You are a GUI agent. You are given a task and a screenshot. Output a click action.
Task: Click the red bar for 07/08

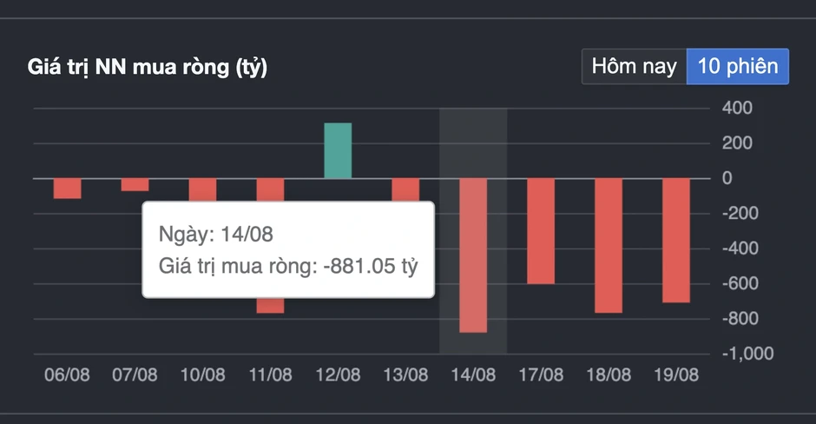click(135, 185)
